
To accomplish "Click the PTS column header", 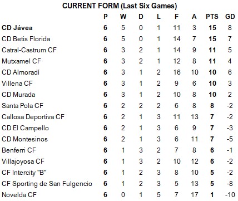I will tap(212, 17).
